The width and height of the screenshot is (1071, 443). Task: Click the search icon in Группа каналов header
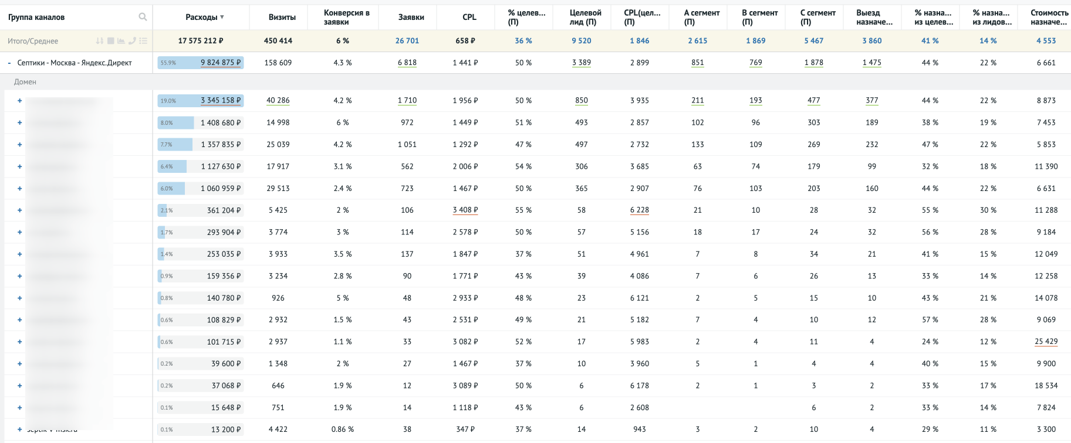point(143,17)
